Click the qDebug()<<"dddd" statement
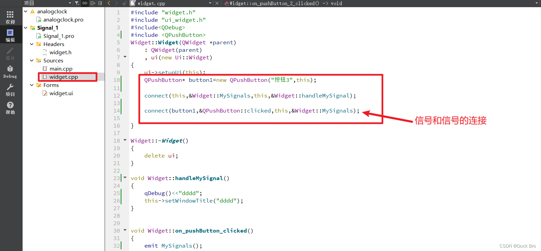This screenshot has width=541, height=251. [x=173, y=193]
